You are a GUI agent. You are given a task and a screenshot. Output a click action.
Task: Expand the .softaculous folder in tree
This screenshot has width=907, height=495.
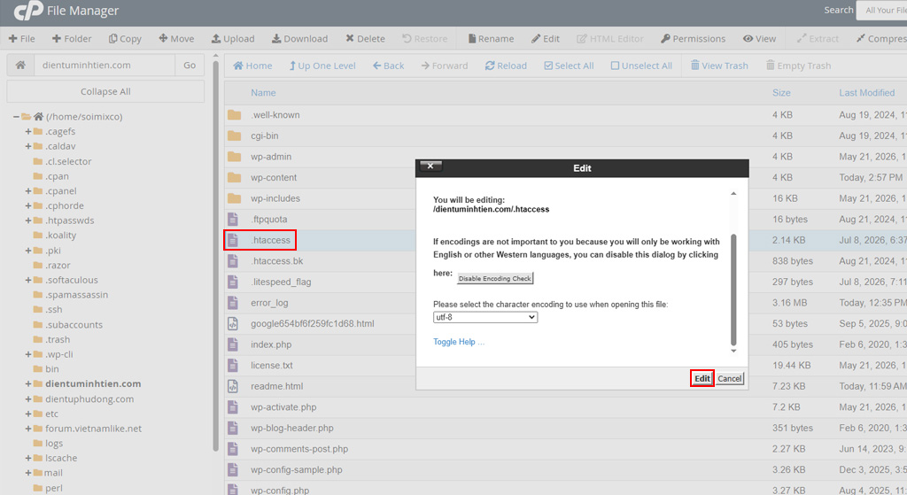tap(27, 280)
